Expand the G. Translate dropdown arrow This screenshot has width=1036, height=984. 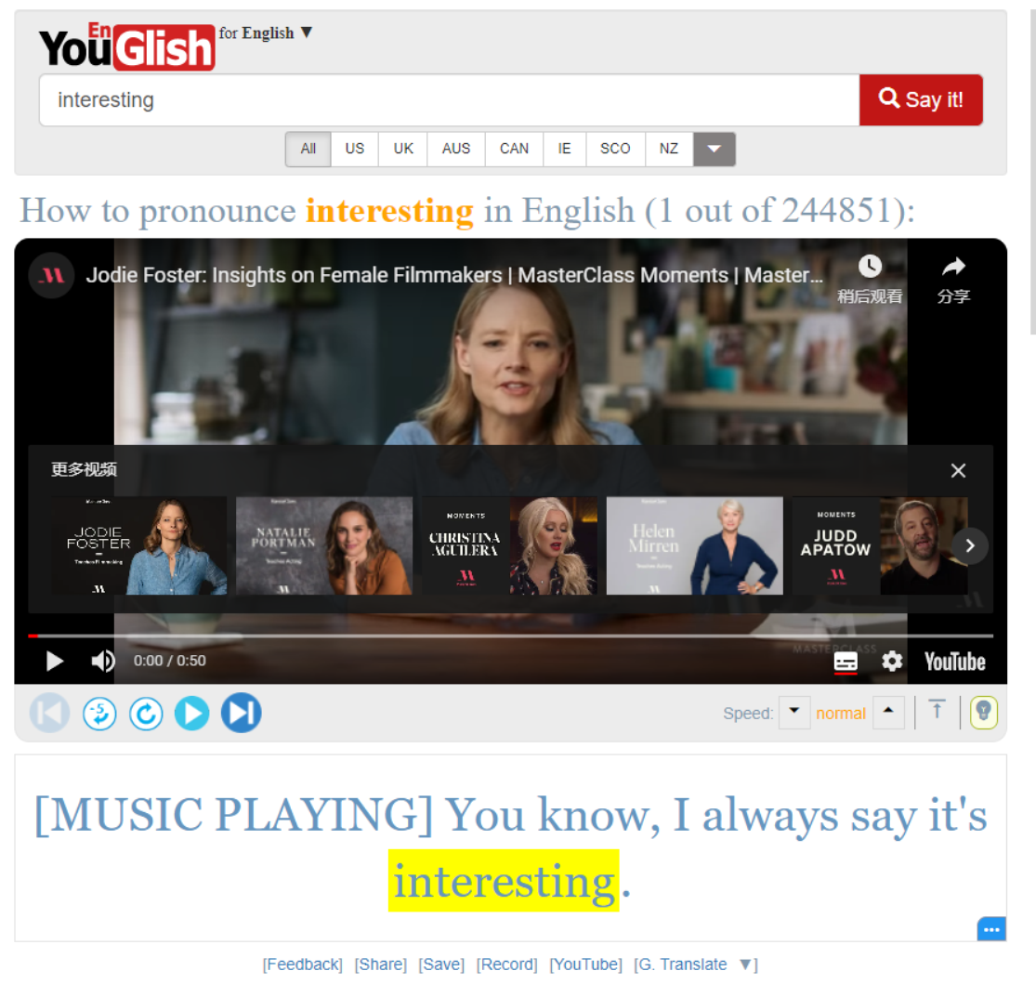coord(745,964)
